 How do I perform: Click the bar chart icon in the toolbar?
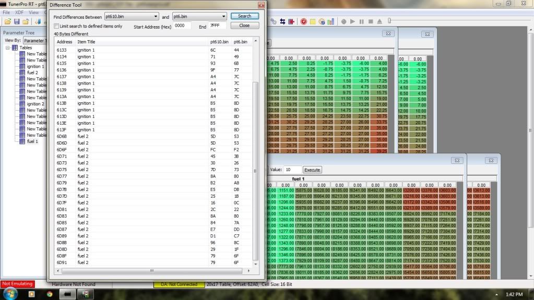point(331,21)
